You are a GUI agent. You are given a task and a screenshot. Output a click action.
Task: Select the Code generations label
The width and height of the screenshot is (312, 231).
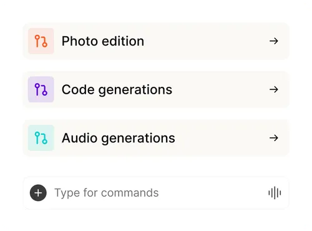(117, 90)
